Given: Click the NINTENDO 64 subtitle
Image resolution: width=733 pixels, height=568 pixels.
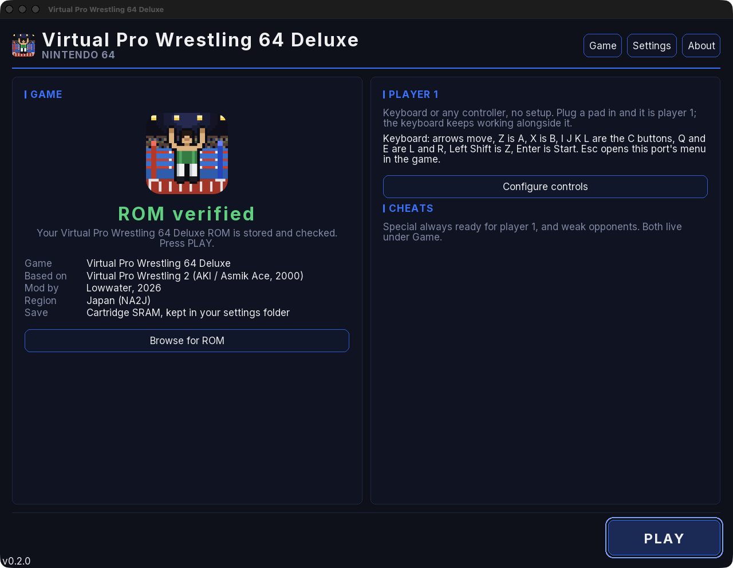Looking at the screenshot, I should click(x=78, y=55).
